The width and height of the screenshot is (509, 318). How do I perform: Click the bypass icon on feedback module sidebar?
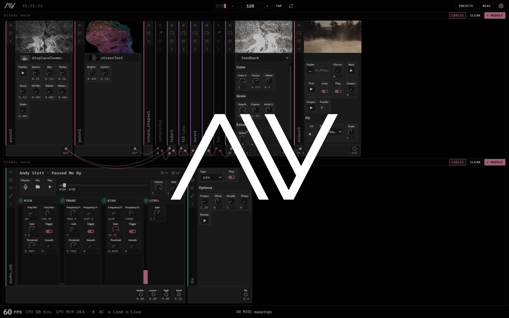point(230,33)
